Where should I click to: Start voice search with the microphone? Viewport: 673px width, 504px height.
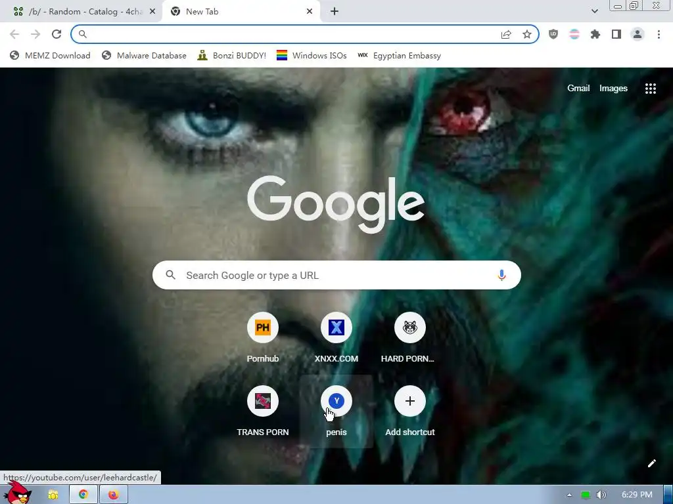click(x=501, y=275)
